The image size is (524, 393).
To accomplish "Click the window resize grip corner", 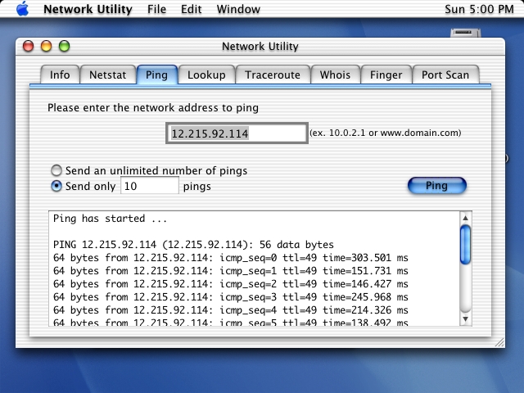I will 499,342.
